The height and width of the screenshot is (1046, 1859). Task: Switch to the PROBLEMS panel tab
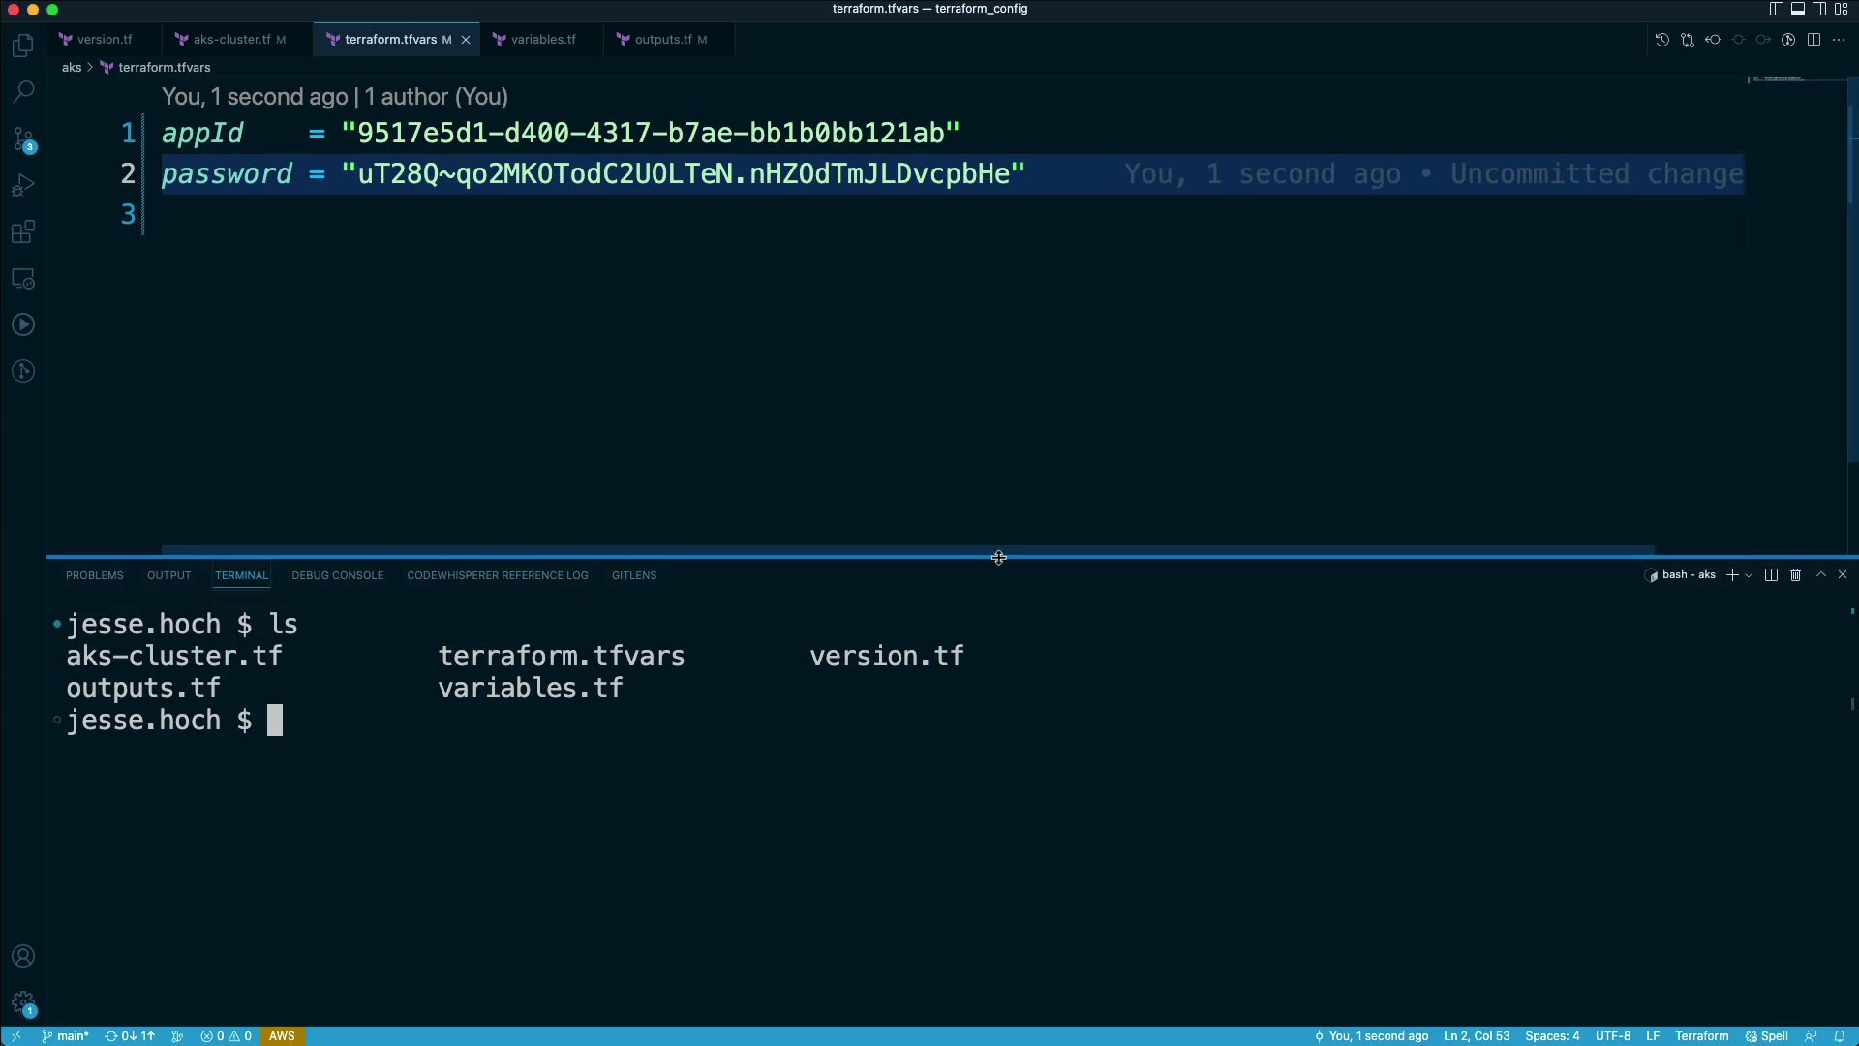[x=95, y=575]
